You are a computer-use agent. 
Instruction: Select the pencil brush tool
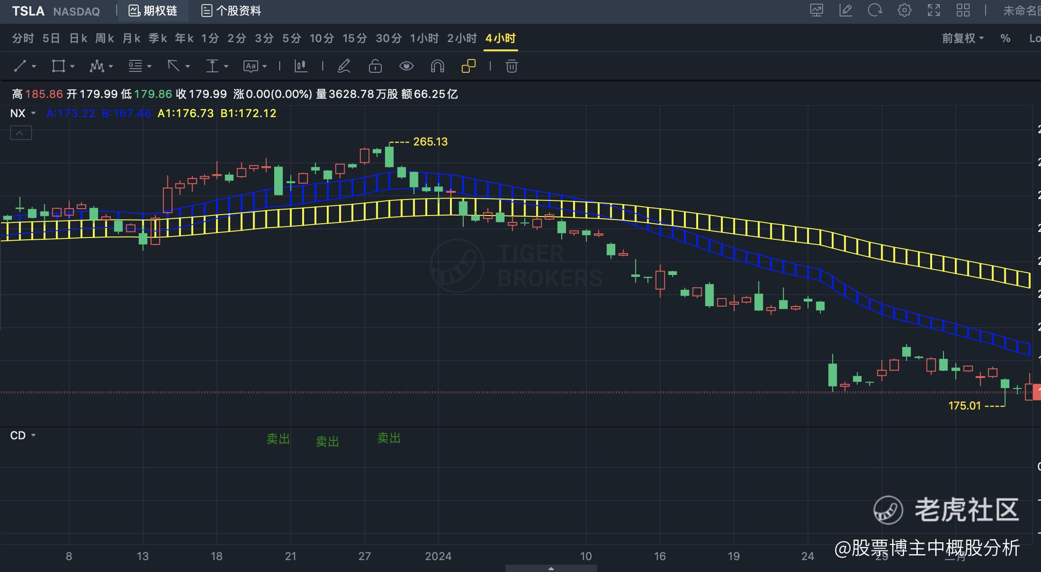tap(344, 66)
